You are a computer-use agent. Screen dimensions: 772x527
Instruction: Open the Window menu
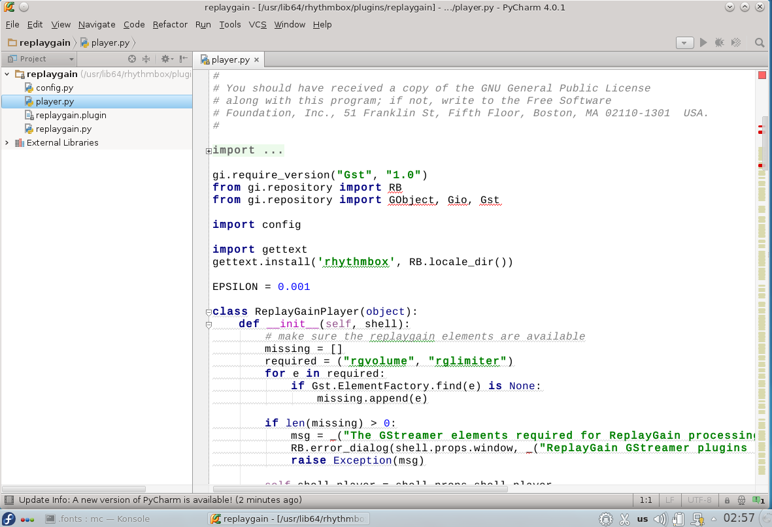coord(290,25)
